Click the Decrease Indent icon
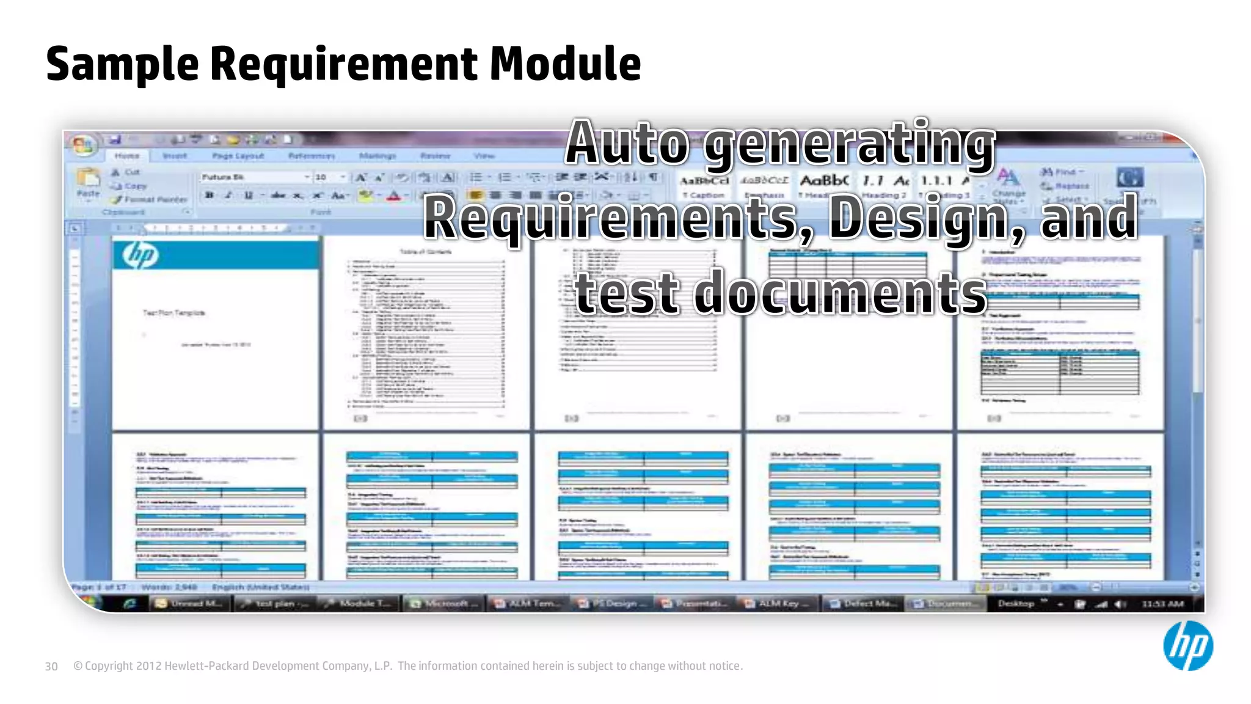Image resolution: width=1251 pixels, height=704 pixels. [x=562, y=177]
